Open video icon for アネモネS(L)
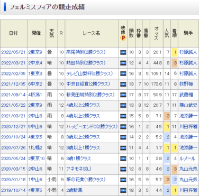 tap(123, 169)
